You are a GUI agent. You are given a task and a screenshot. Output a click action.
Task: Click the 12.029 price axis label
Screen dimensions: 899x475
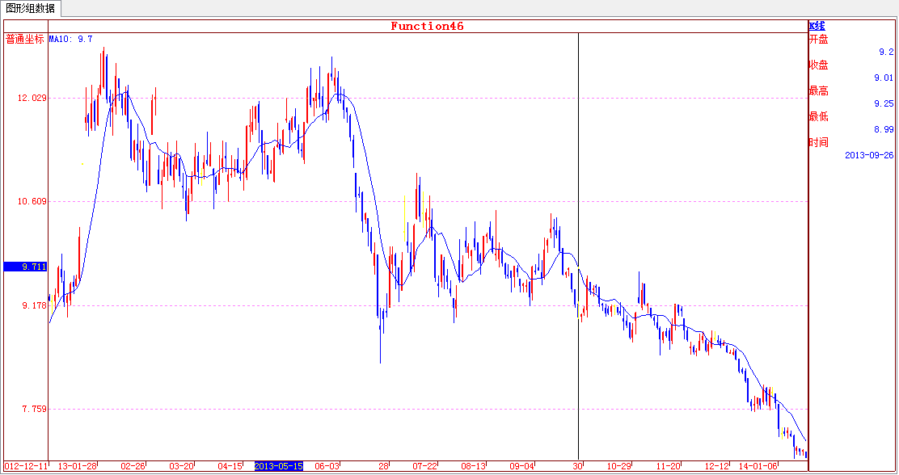(32, 99)
